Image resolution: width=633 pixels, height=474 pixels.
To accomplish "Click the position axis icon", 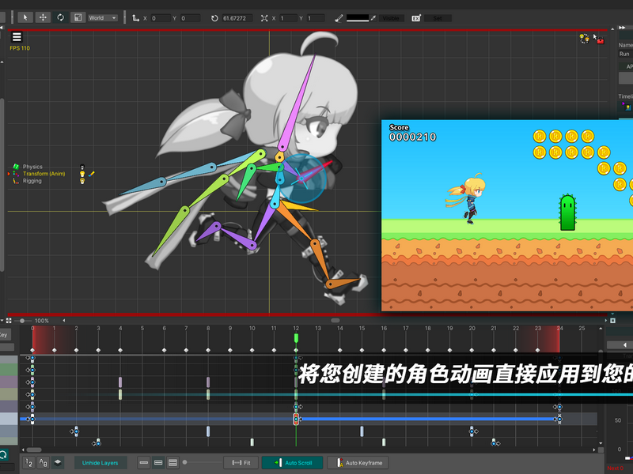I will click(135, 18).
